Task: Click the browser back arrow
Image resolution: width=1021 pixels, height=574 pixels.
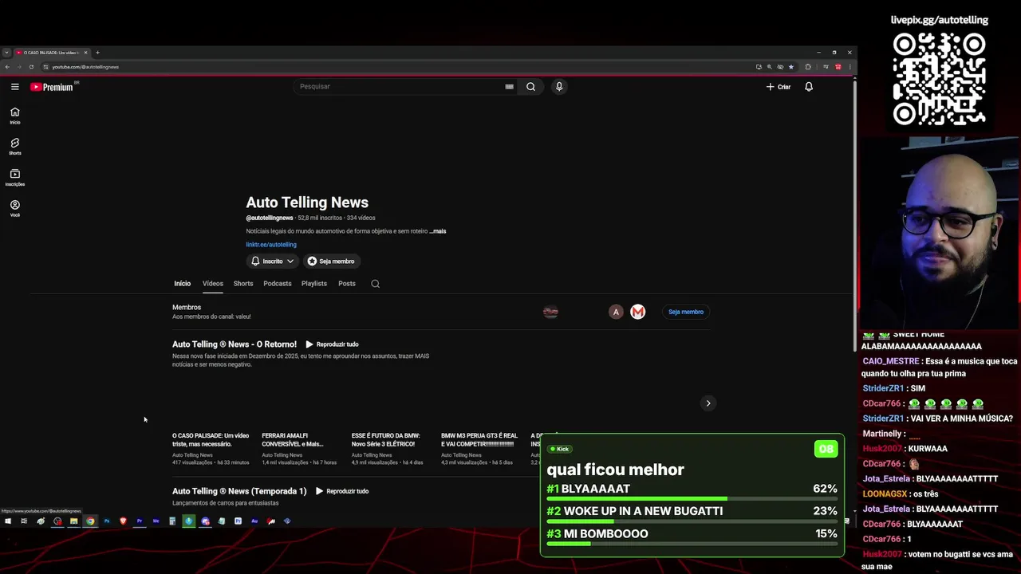Action: [x=7, y=67]
